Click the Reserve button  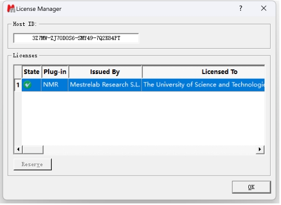coord(33,164)
